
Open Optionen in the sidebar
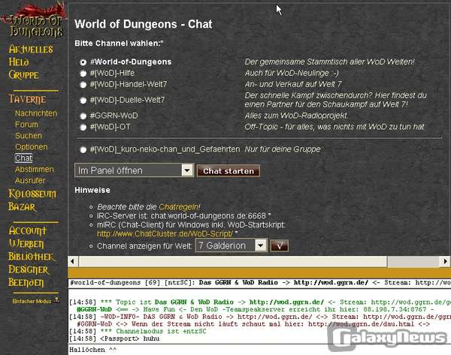[32, 147]
